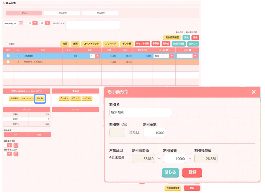Switch to the 店販履歴 tab
This screenshot has width=265, height=193.
(100, 13)
